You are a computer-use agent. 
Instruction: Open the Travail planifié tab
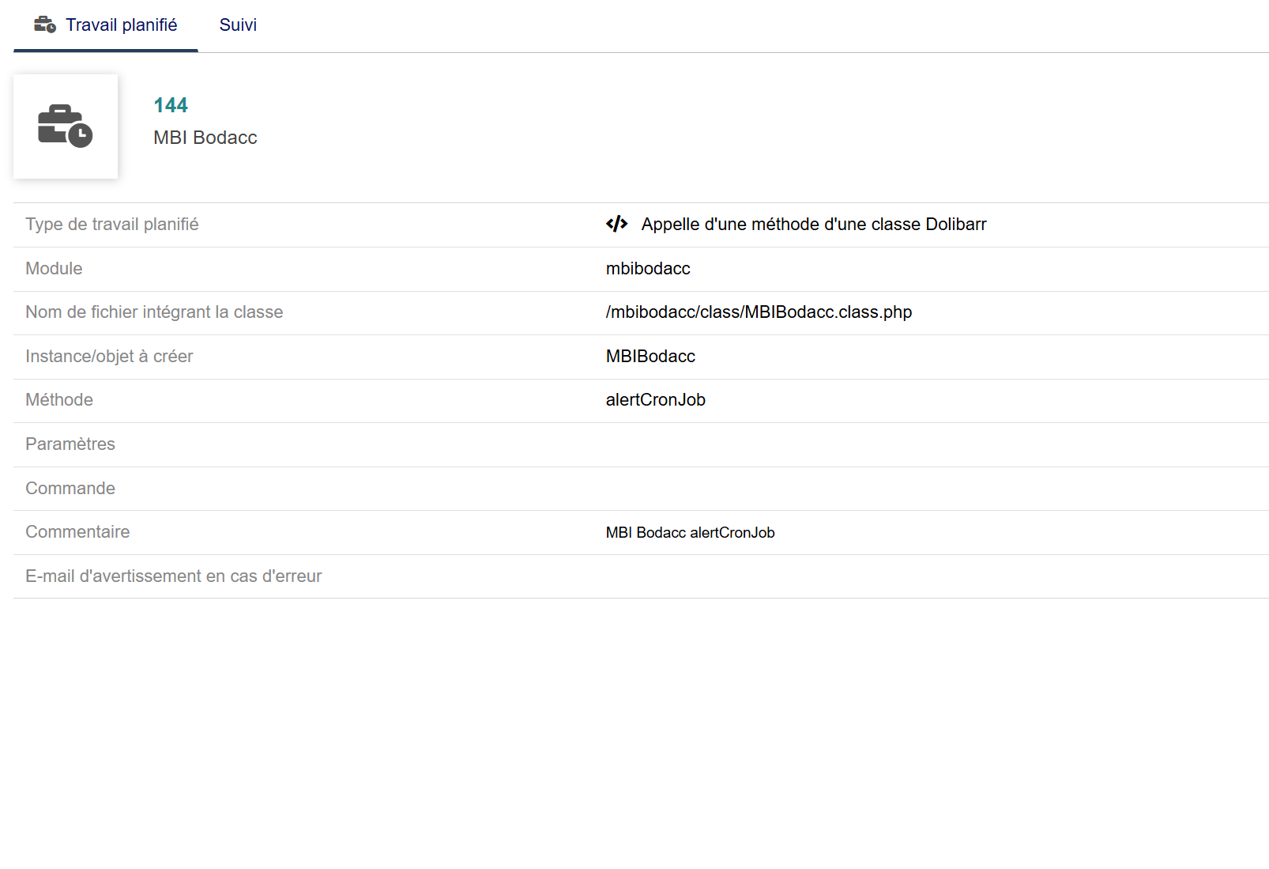[x=106, y=25]
